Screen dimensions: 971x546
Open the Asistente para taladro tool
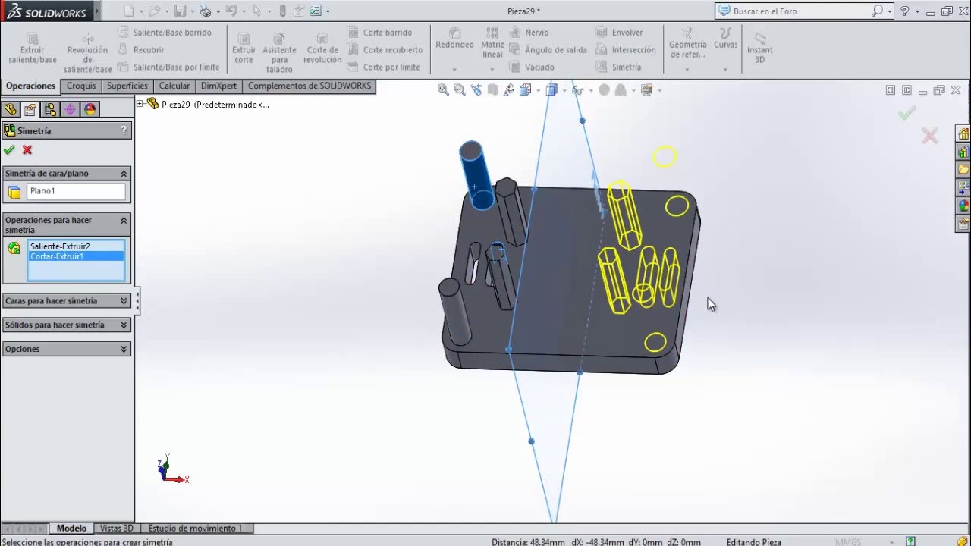279,52
